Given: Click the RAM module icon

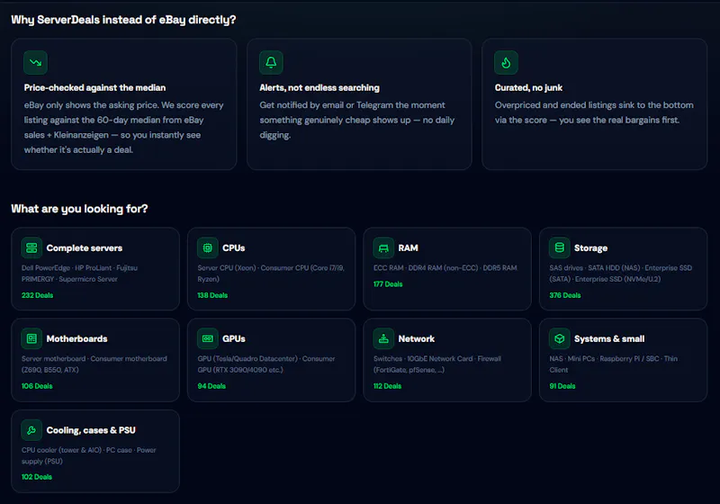Looking at the screenshot, I should 383,247.
